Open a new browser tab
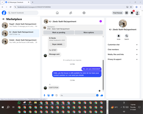The image size is (143, 114). click(33, 2)
